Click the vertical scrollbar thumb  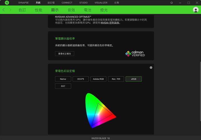pos(200,91)
